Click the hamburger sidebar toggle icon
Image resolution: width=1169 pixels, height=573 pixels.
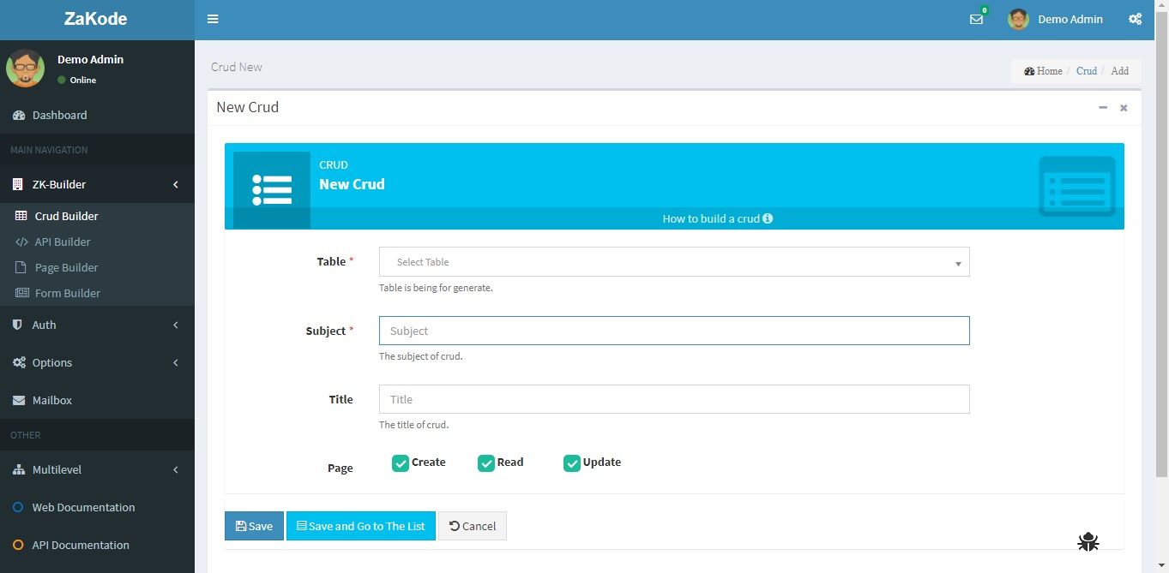pyautogui.click(x=213, y=19)
